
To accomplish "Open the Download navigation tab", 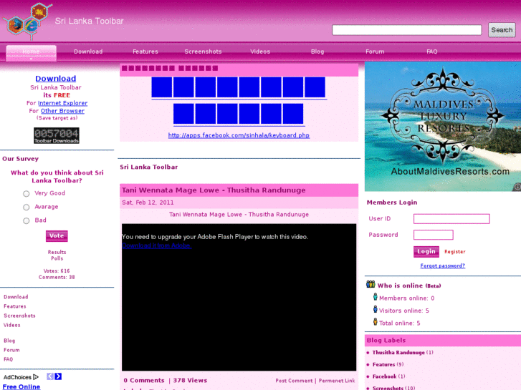I will coord(88,52).
